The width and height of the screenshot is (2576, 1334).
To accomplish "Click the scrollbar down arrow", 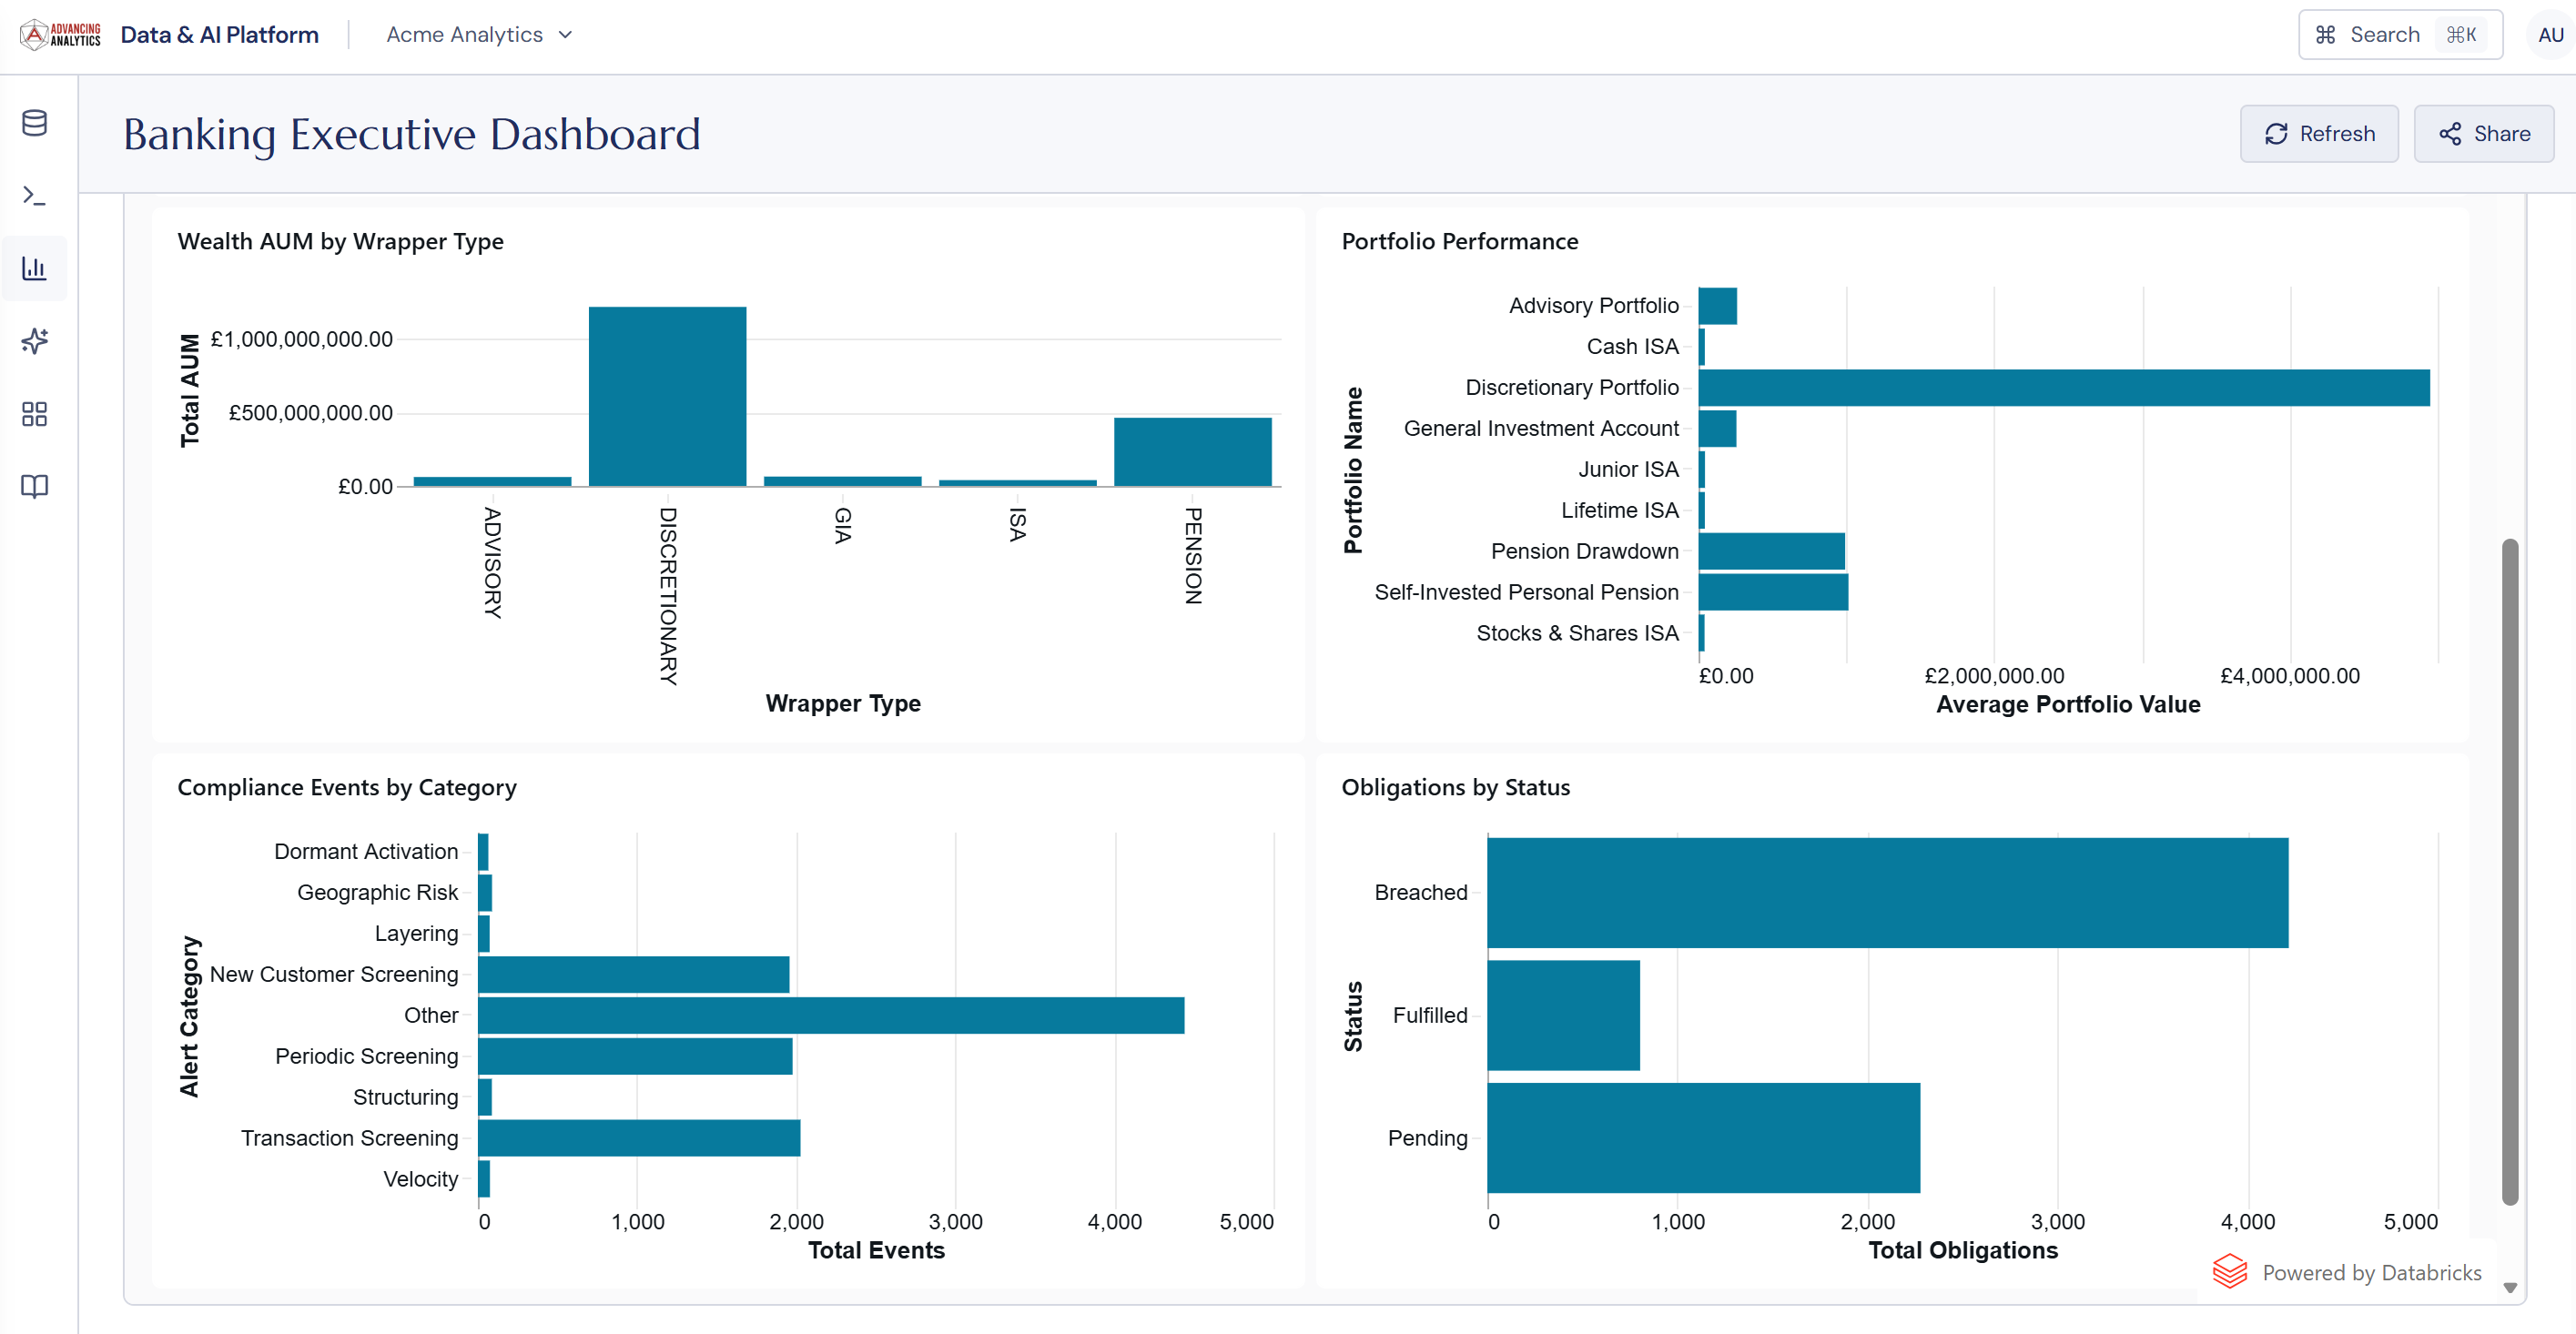I will (2509, 1288).
